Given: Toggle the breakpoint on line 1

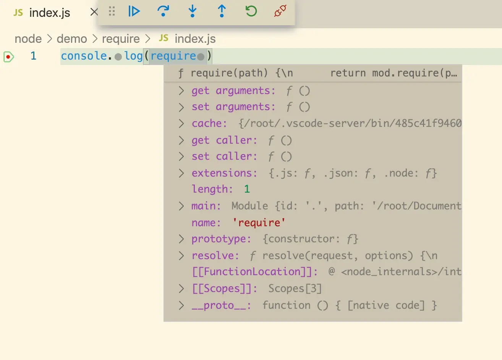Looking at the screenshot, I should [x=8, y=57].
